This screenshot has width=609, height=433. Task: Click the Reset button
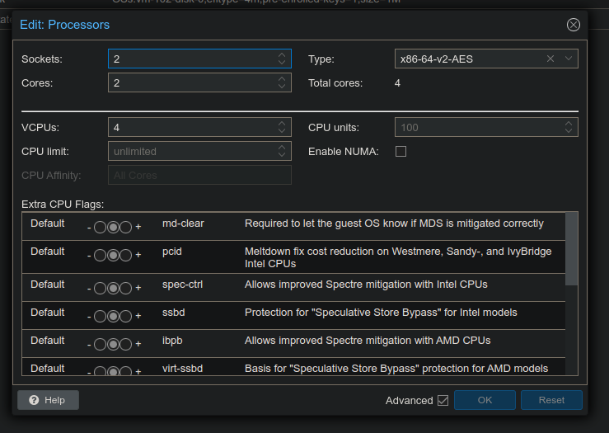(551, 400)
